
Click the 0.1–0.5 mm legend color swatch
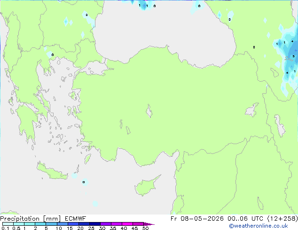[x=8, y=224]
